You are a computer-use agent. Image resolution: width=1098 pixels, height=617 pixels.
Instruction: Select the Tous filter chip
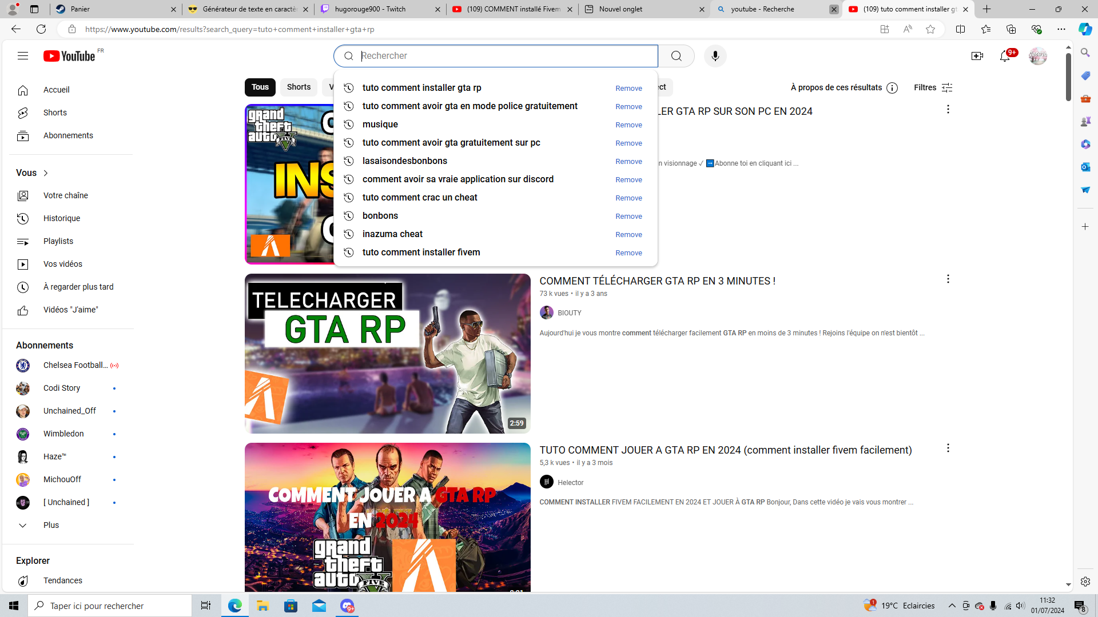coord(260,87)
